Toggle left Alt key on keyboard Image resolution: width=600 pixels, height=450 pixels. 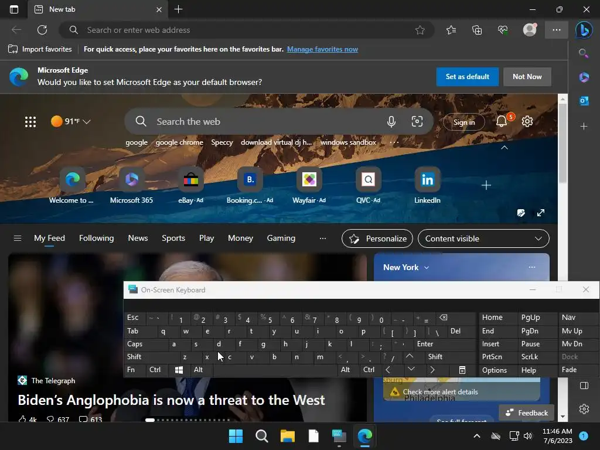[x=202, y=370]
